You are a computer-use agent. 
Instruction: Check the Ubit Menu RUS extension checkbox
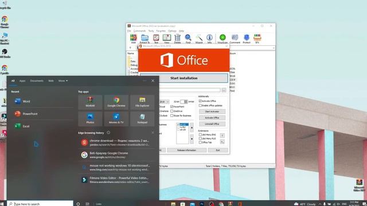[x=200, y=138]
